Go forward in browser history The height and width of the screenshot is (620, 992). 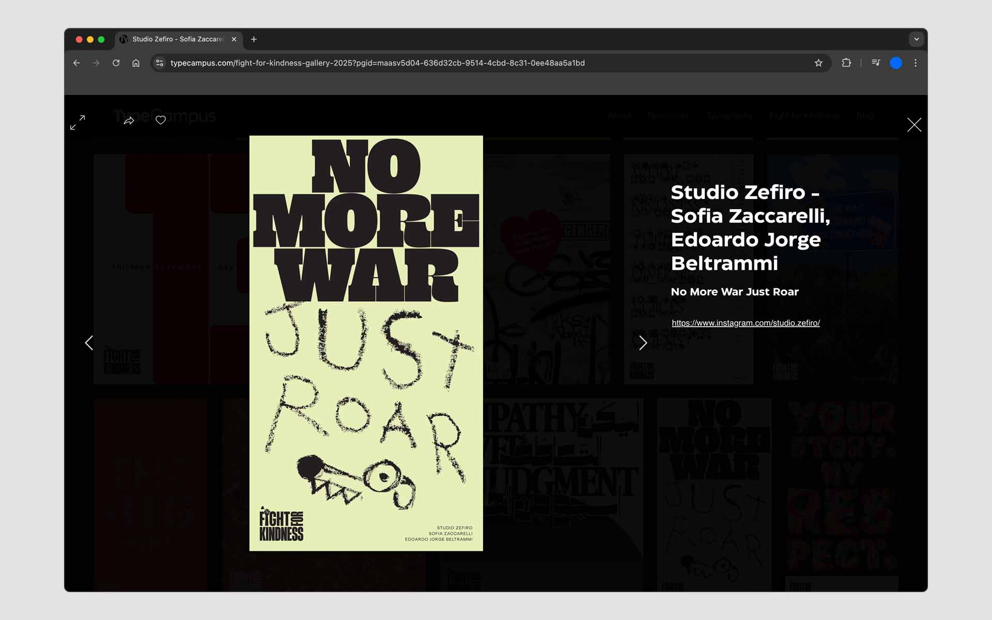coord(96,63)
